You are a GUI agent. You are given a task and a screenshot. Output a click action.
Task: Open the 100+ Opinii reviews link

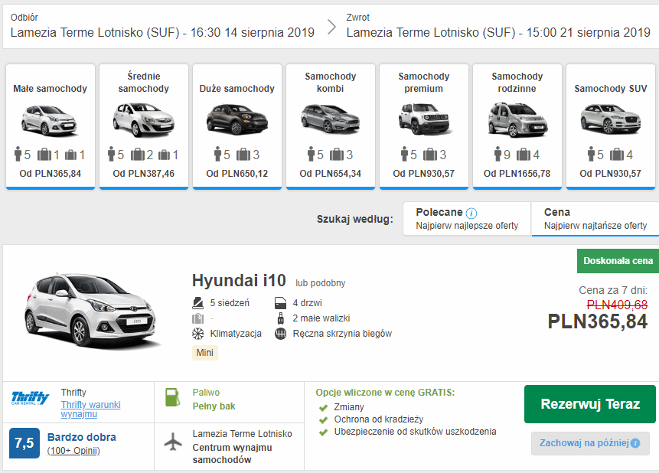click(x=73, y=451)
